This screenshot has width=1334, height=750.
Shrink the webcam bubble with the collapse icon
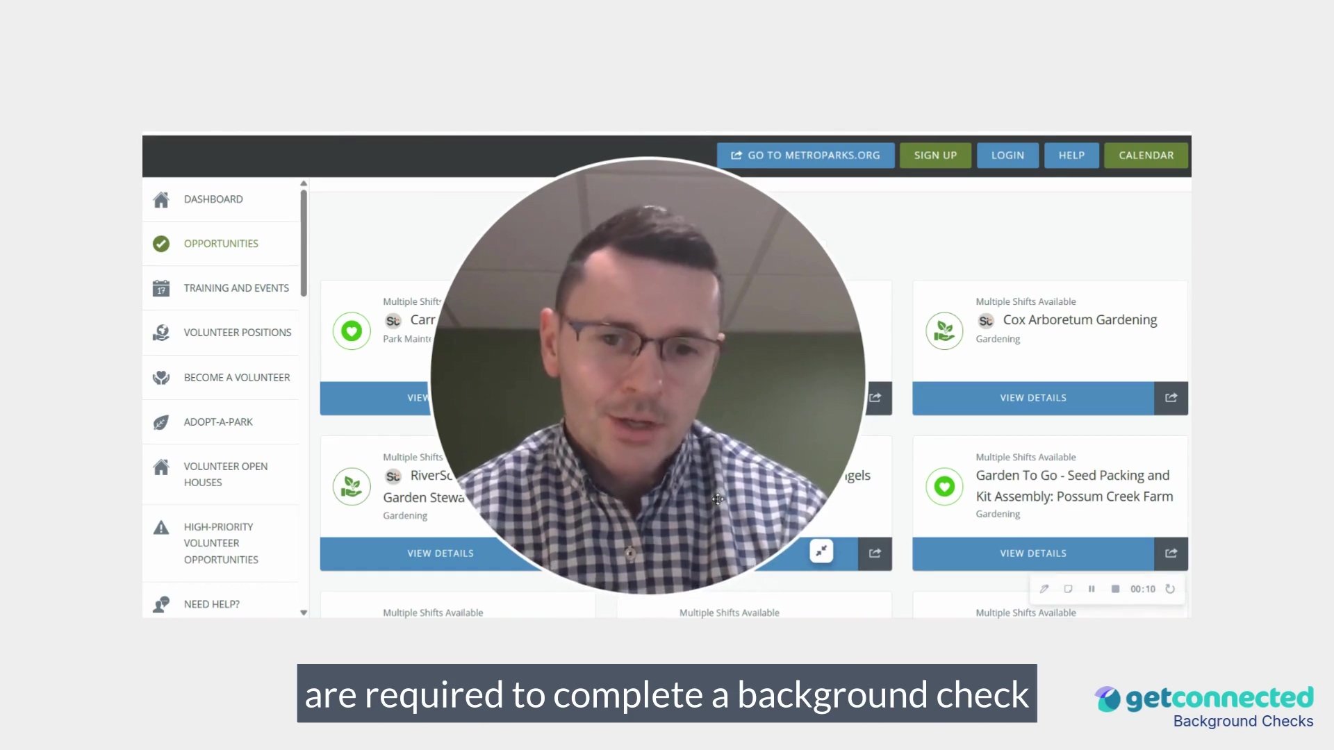[x=821, y=551]
